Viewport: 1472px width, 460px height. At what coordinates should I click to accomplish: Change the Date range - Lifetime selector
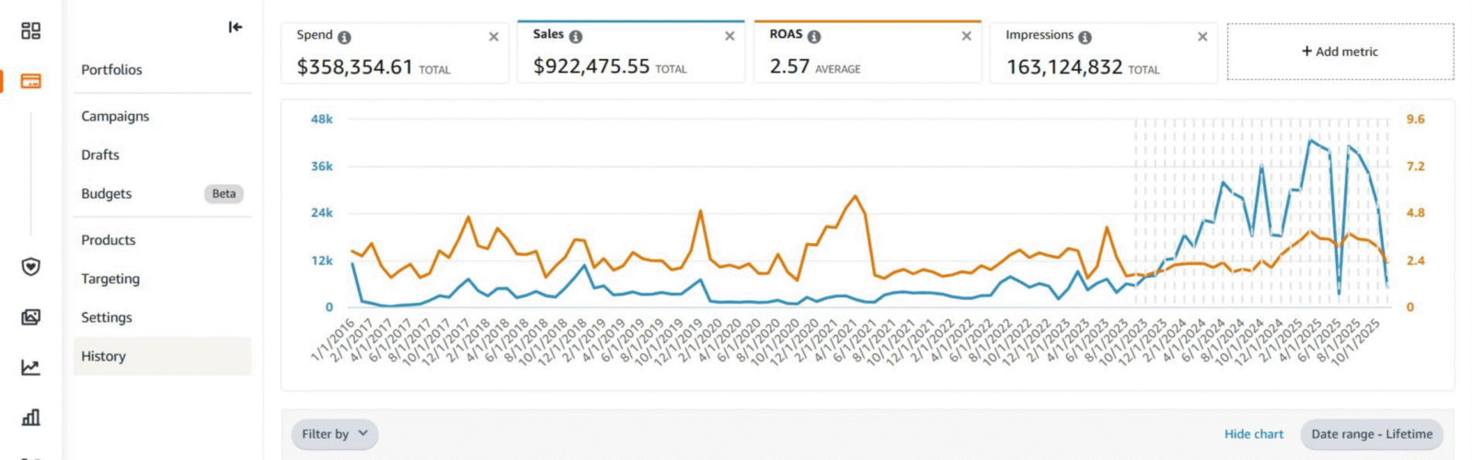[1372, 434]
